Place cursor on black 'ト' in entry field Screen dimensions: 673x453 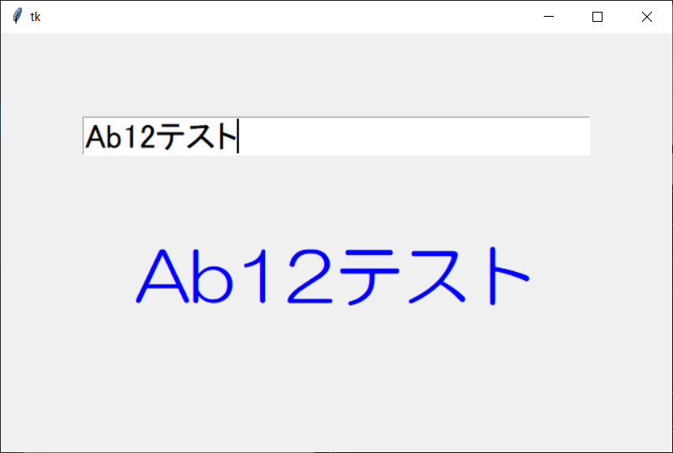(227, 137)
